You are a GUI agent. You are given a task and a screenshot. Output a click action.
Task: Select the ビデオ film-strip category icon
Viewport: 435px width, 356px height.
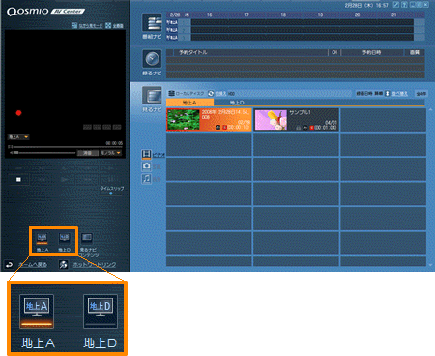pos(147,154)
